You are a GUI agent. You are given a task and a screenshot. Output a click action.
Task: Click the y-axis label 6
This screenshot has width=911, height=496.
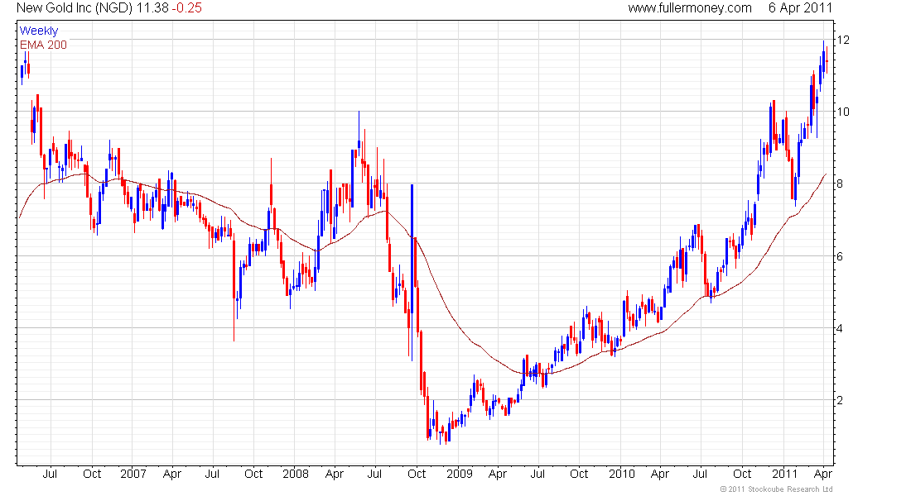pos(840,255)
